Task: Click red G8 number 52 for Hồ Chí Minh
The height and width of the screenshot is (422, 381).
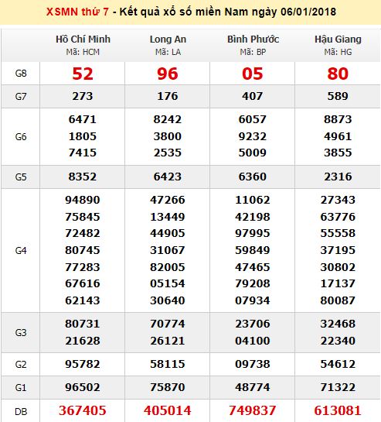Action: tap(83, 74)
